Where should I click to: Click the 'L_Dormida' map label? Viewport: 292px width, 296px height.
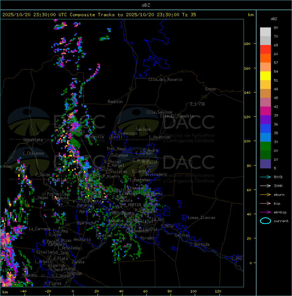click(200, 244)
